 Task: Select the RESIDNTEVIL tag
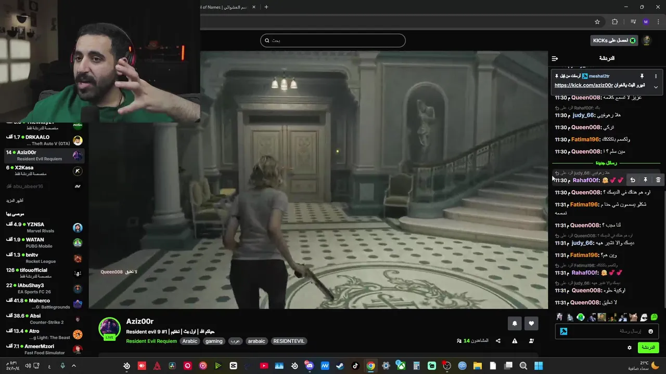pos(289,341)
